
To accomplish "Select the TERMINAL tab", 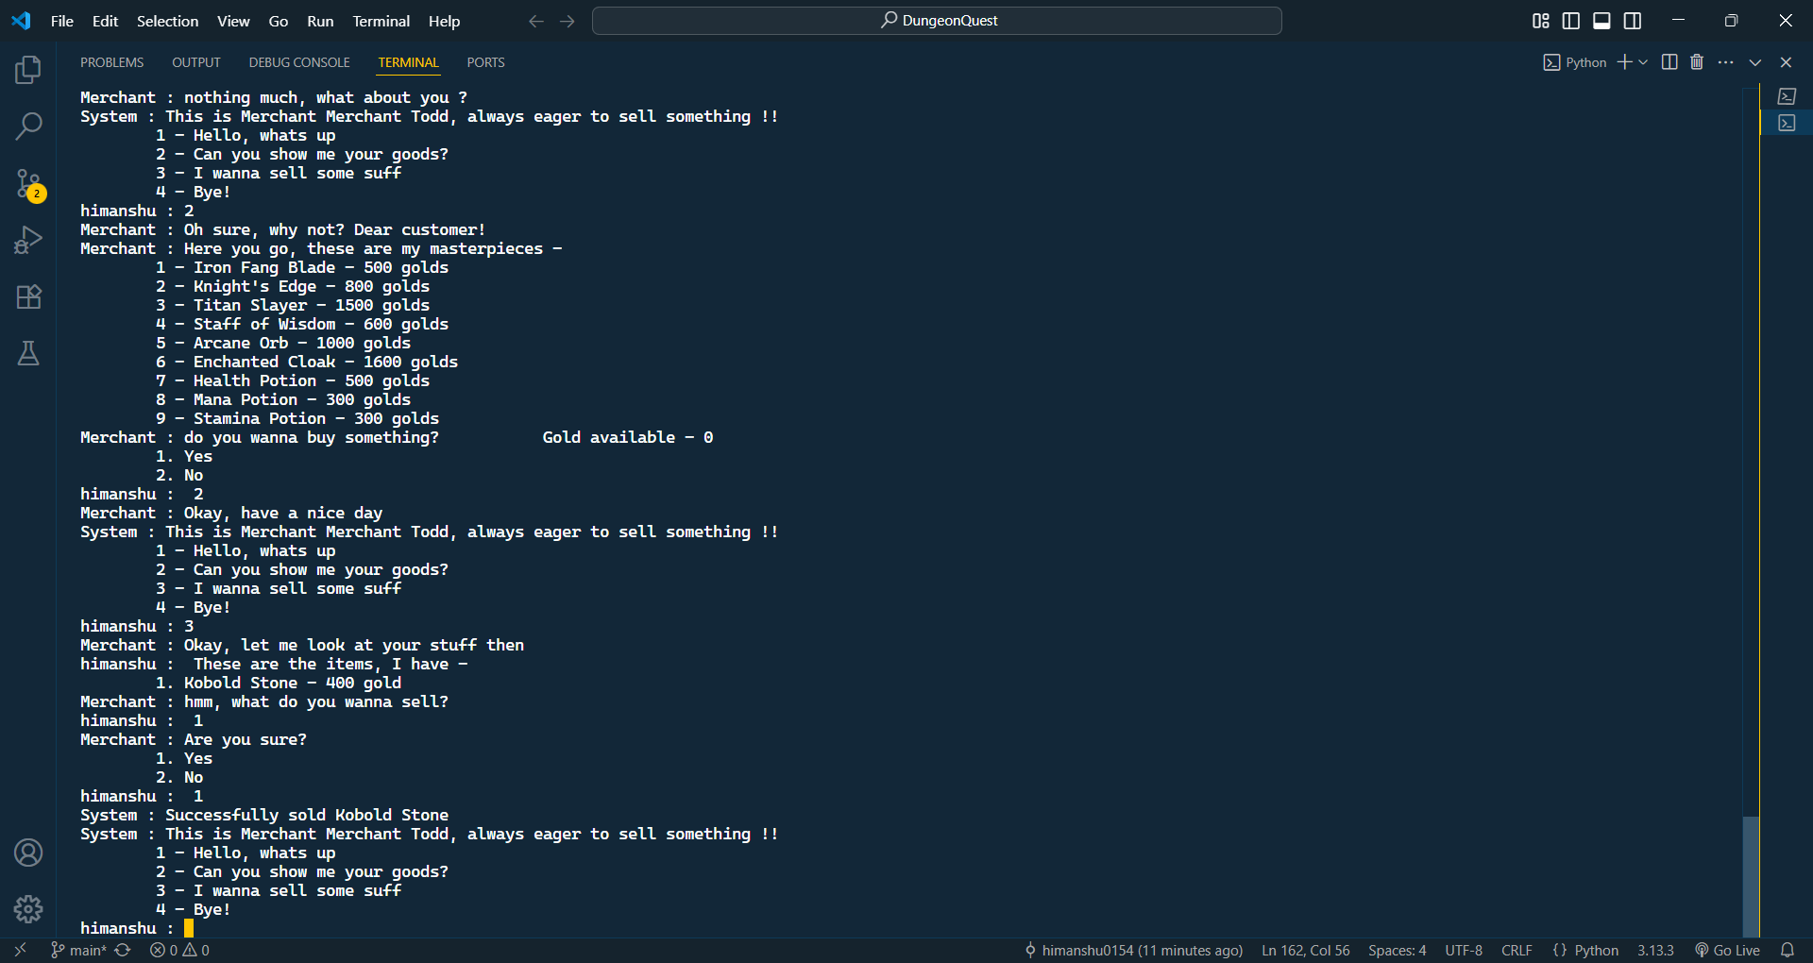I will pyautogui.click(x=409, y=62).
